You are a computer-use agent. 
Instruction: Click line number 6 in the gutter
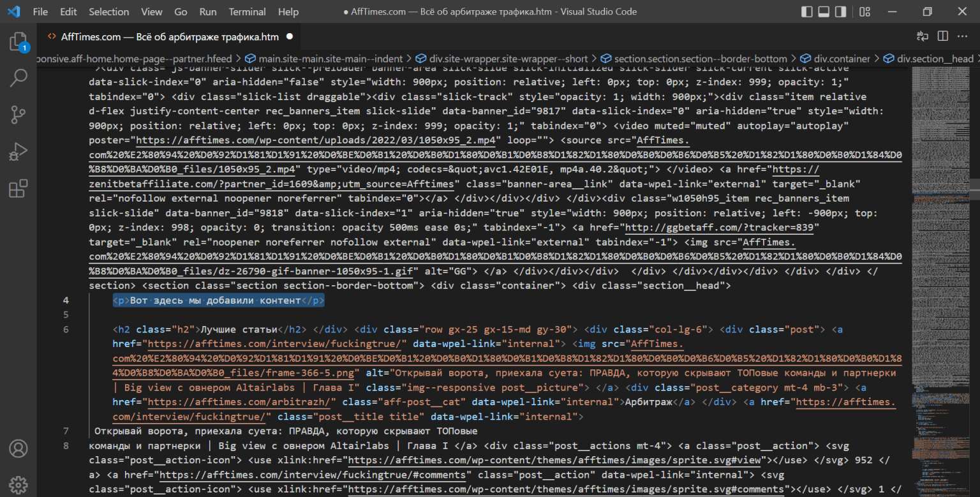[x=66, y=330]
